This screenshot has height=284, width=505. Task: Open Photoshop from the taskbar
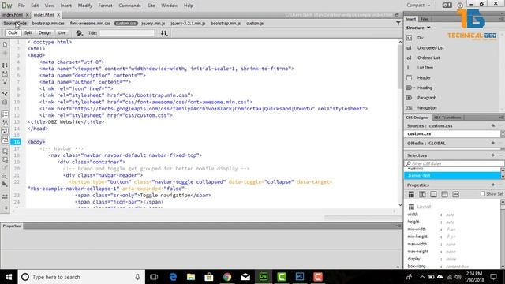click(300, 277)
